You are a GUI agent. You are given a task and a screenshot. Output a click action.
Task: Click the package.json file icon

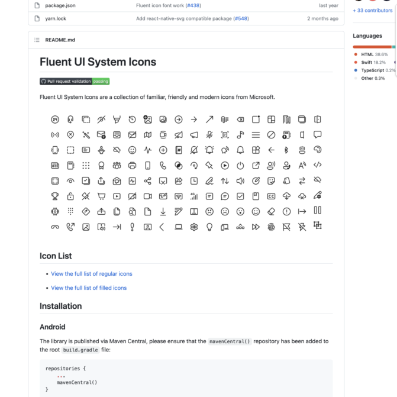[x=36, y=5]
